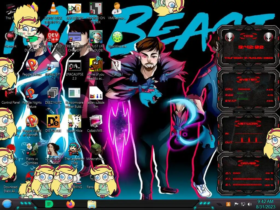Launch HOOKED ON XONIX desktop shortcut
Screen dimensions: 280x210
click(96, 8)
